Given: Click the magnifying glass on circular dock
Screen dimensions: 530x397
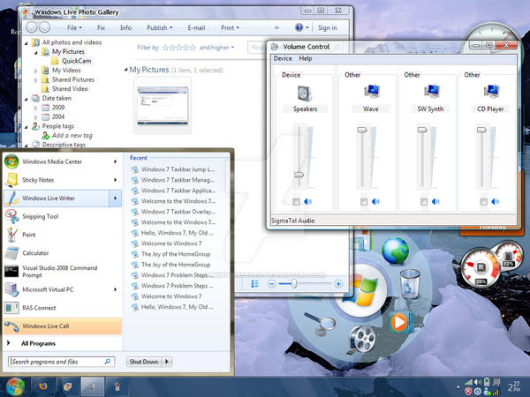Looking at the screenshot, I should pyautogui.click(x=320, y=322).
